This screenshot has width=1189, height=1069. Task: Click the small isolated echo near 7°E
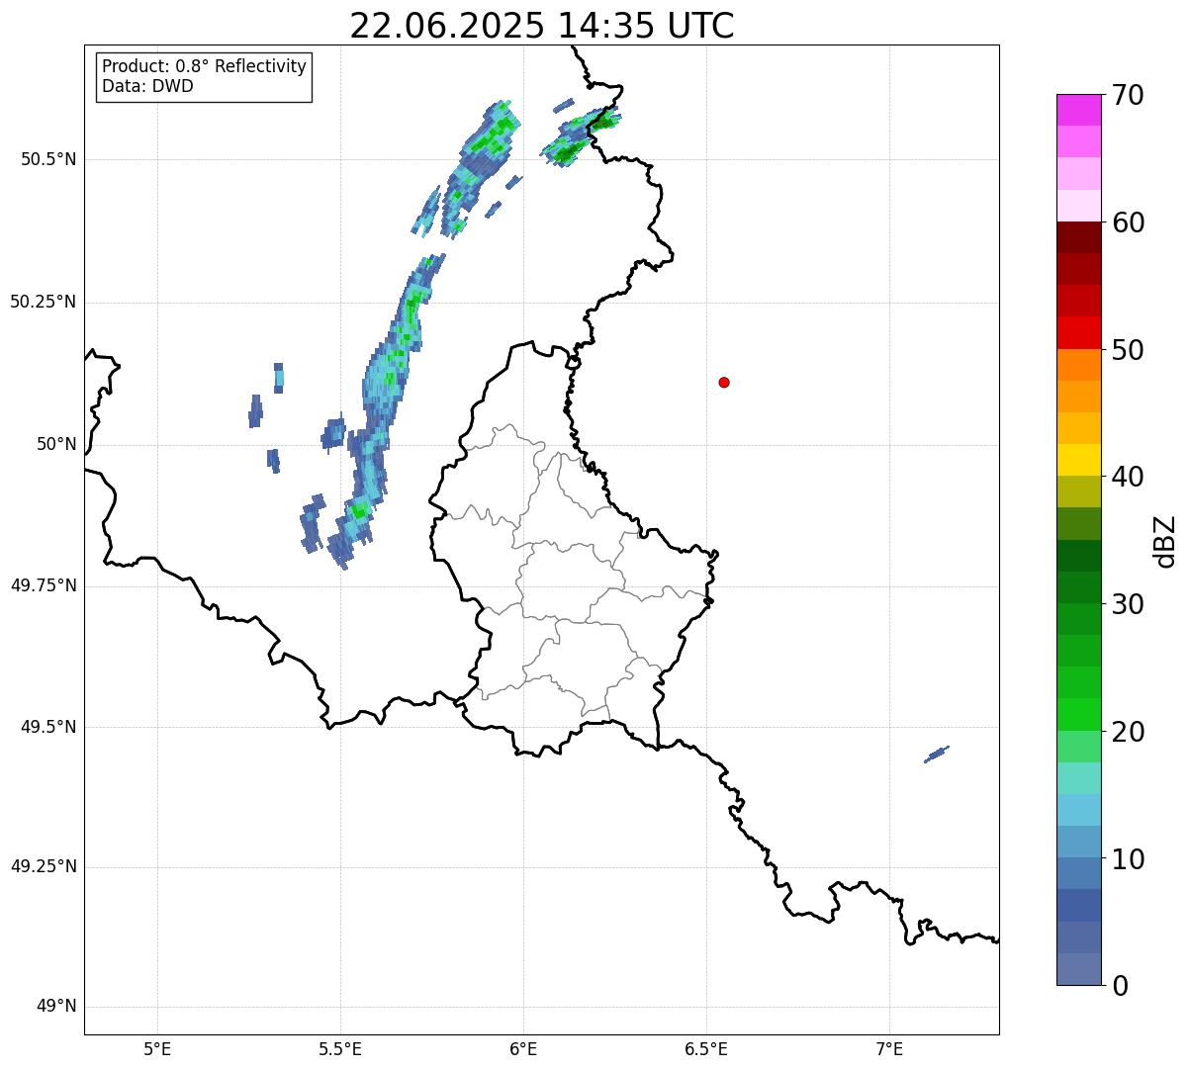(937, 755)
